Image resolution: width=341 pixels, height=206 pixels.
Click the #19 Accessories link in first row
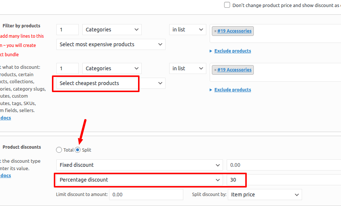tap(234, 31)
